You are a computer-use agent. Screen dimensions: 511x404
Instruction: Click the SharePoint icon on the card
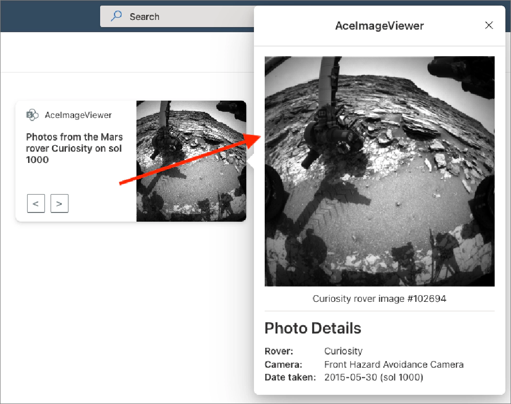pos(32,115)
